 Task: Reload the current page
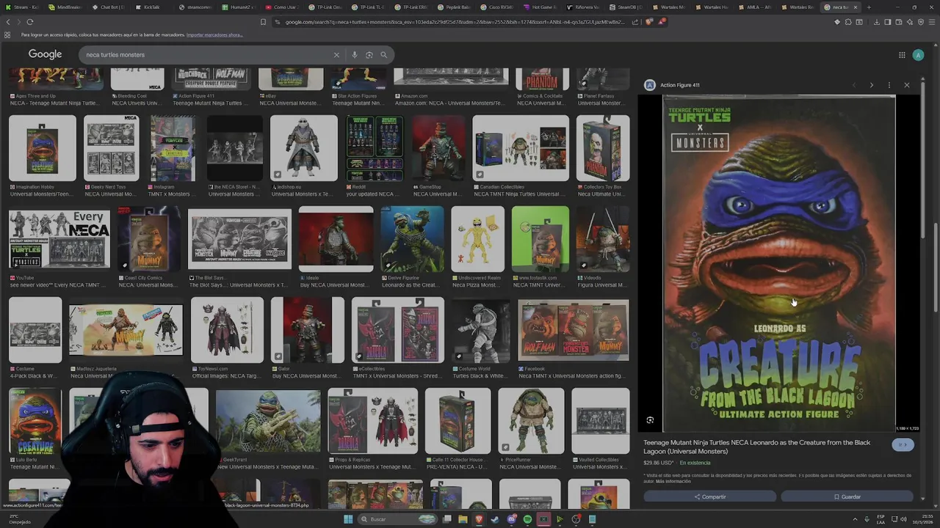click(x=30, y=22)
